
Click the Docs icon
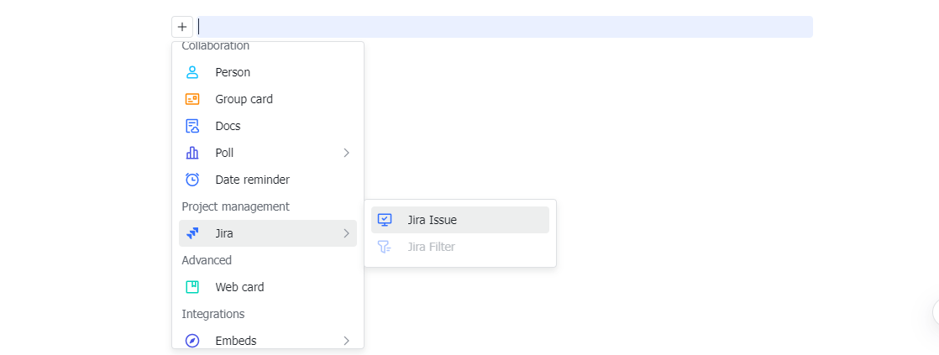tap(192, 126)
